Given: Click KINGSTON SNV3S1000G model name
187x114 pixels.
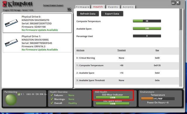Looking at the screenshot, I should [35, 40].
